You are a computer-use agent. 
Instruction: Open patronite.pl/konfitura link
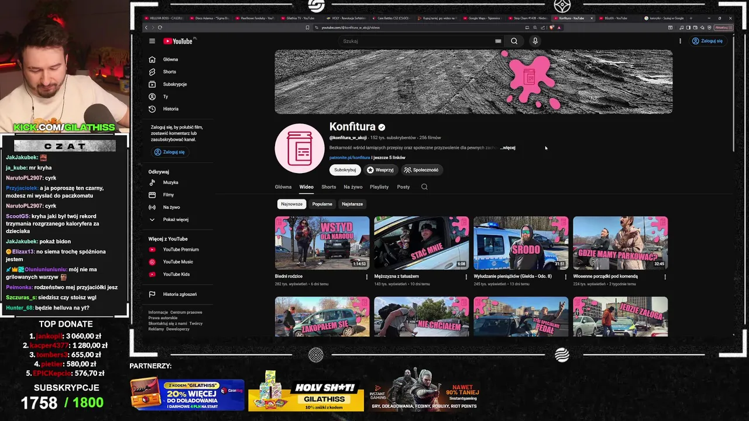click(350, 158)
